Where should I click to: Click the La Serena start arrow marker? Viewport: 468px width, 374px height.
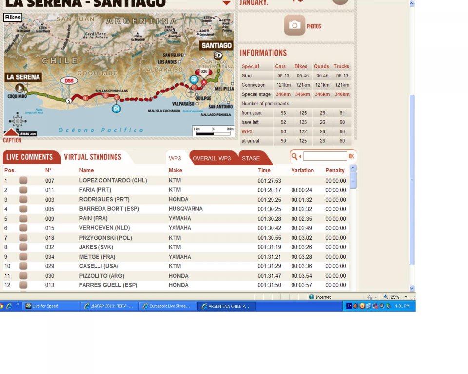(19, 88)
